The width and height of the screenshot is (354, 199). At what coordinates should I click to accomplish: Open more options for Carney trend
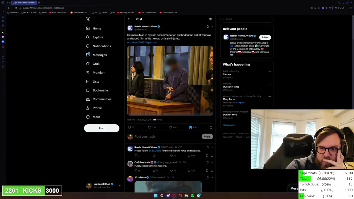269,72
